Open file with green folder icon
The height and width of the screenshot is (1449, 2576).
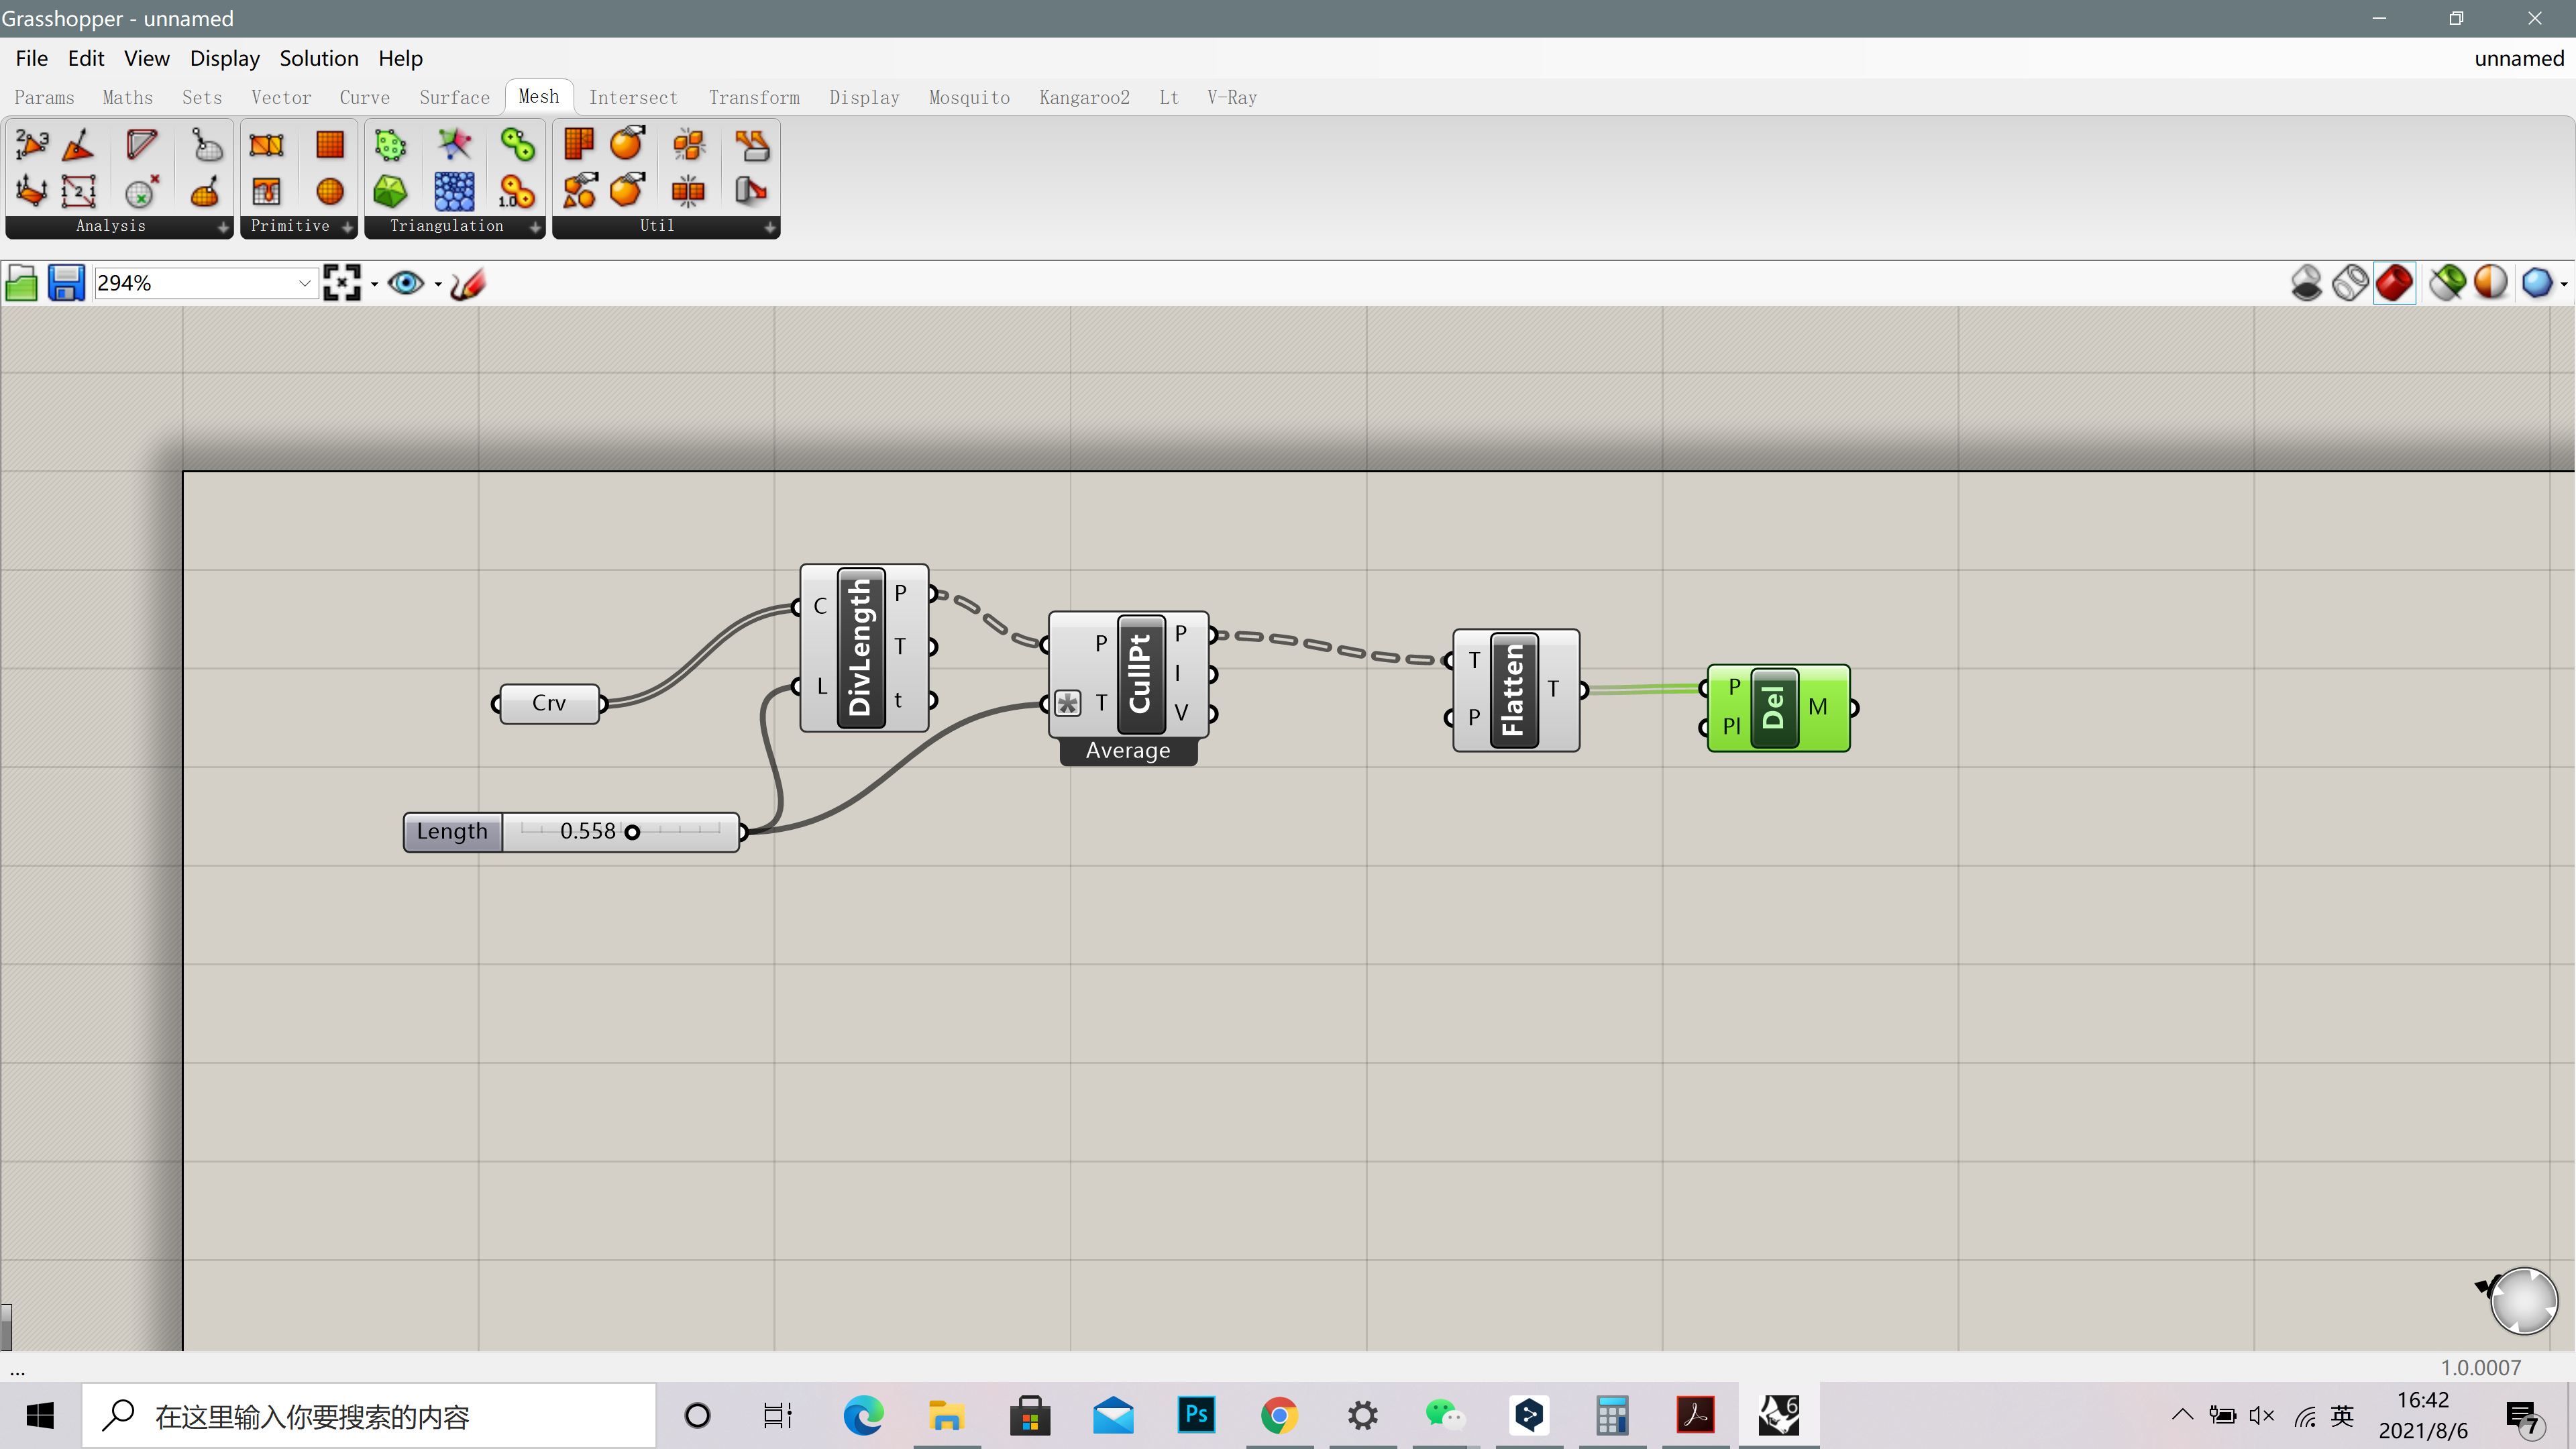point(22,283)
